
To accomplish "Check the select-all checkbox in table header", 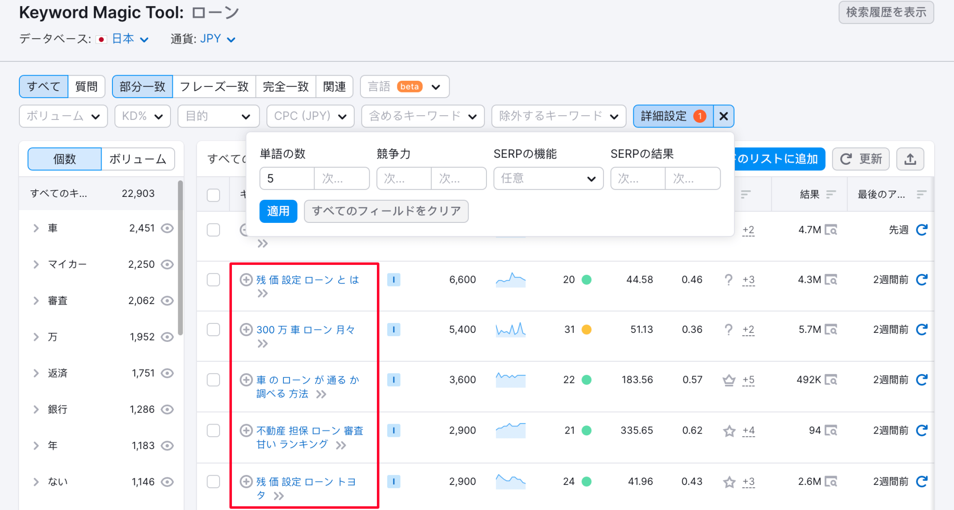I will [213, 195].
